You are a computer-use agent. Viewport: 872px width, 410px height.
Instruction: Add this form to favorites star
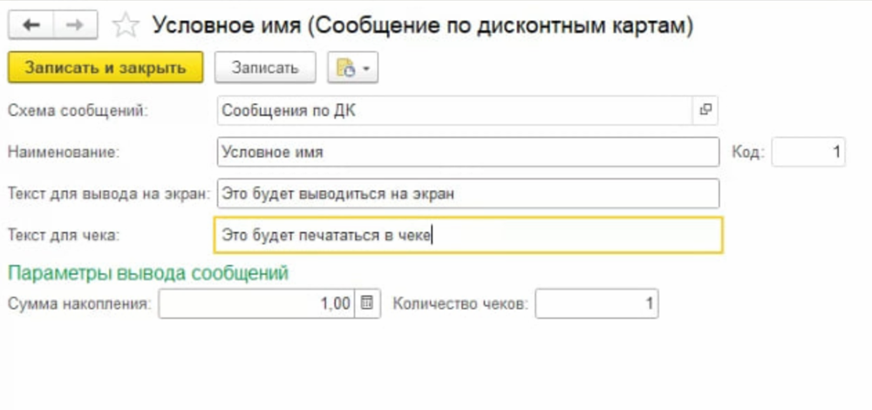pyautogui.click(x=126, y=26)
